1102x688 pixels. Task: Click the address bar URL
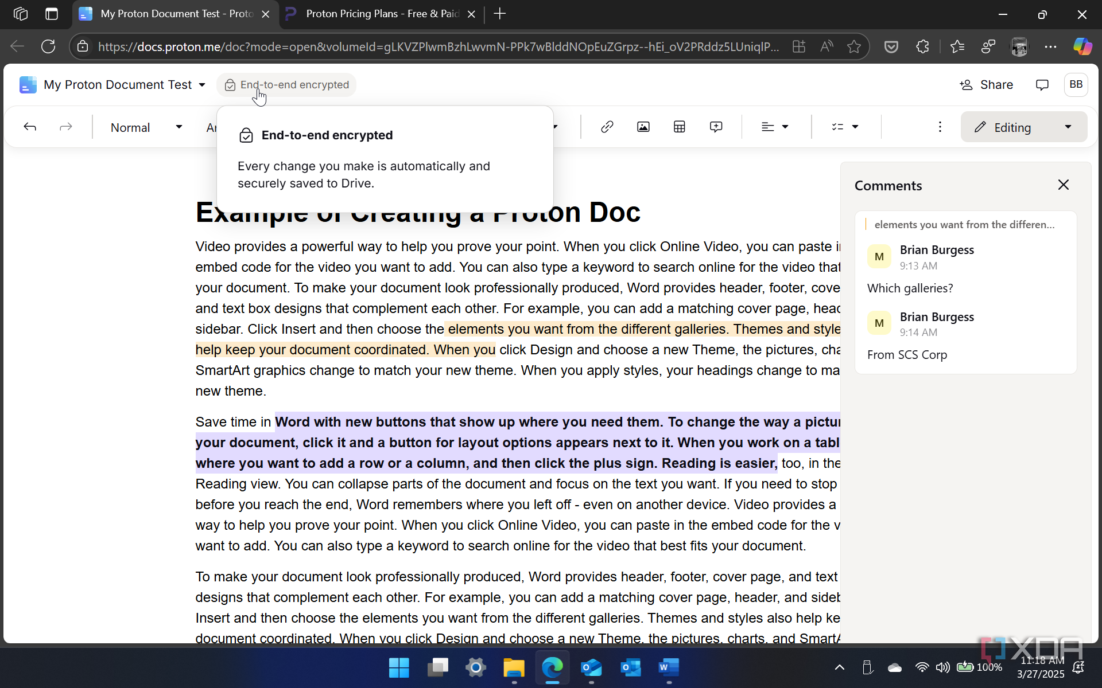click(x=438, y=46)
